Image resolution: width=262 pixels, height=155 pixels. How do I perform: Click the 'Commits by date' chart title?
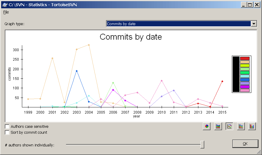(131, 37)
